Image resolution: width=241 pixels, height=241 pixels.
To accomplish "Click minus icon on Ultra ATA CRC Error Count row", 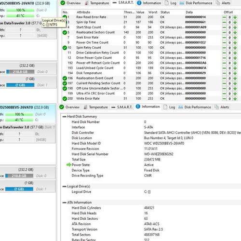I will point(224,94).
